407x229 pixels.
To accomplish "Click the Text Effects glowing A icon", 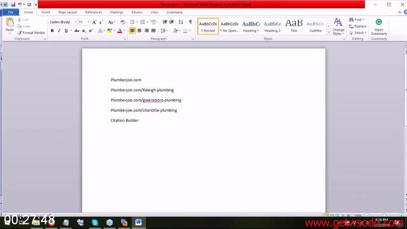I will click(x=100, y=31).
